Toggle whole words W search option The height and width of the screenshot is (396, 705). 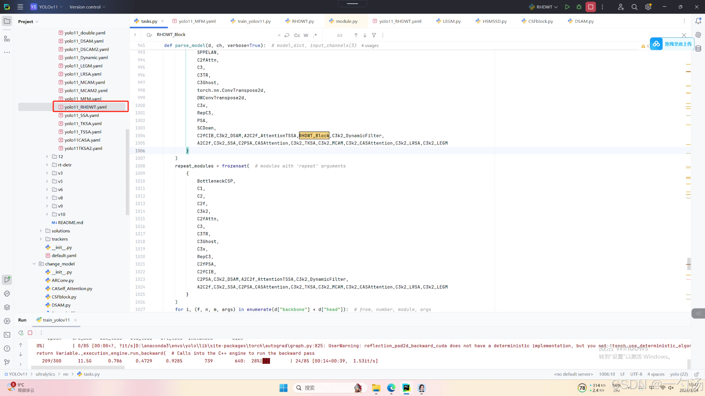306,35
